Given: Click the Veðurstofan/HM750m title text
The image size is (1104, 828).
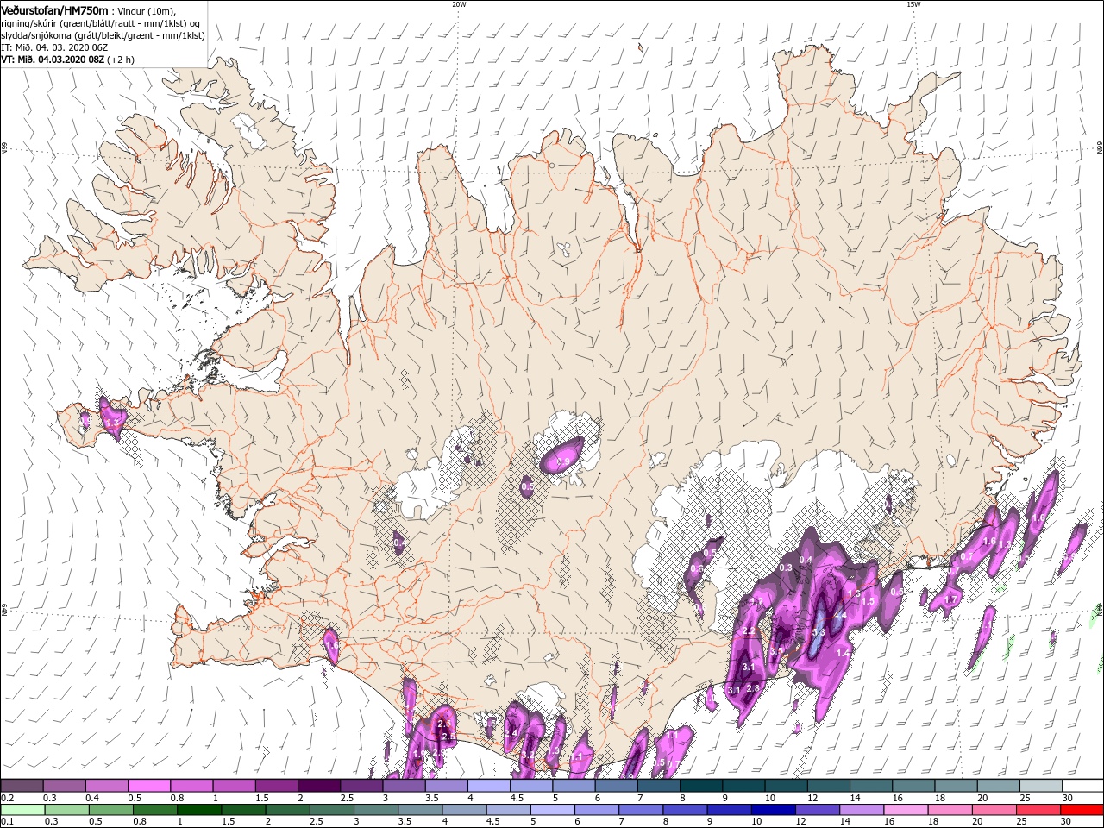Looking at the screenshot, I should (x=53, y=9).
